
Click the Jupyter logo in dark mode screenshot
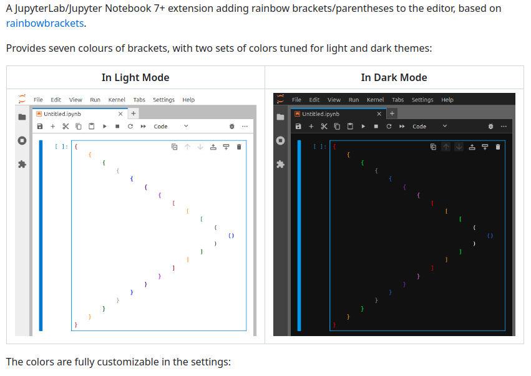point(280,99)
